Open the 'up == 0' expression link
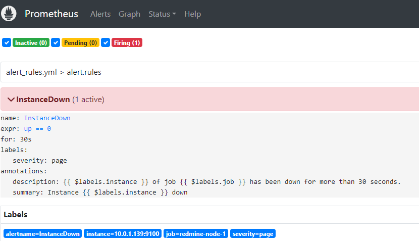 tap(37, 129)
